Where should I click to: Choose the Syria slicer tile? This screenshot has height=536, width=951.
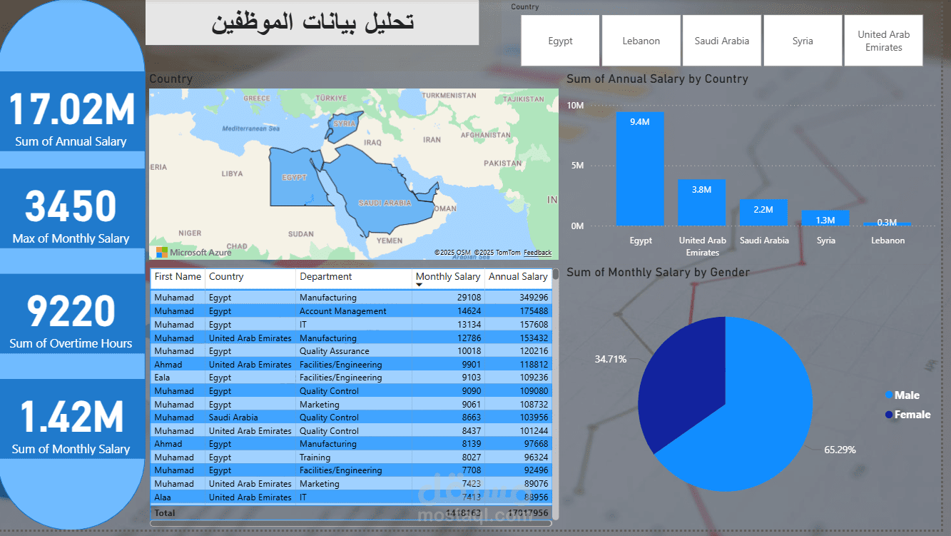coord(803,41)
